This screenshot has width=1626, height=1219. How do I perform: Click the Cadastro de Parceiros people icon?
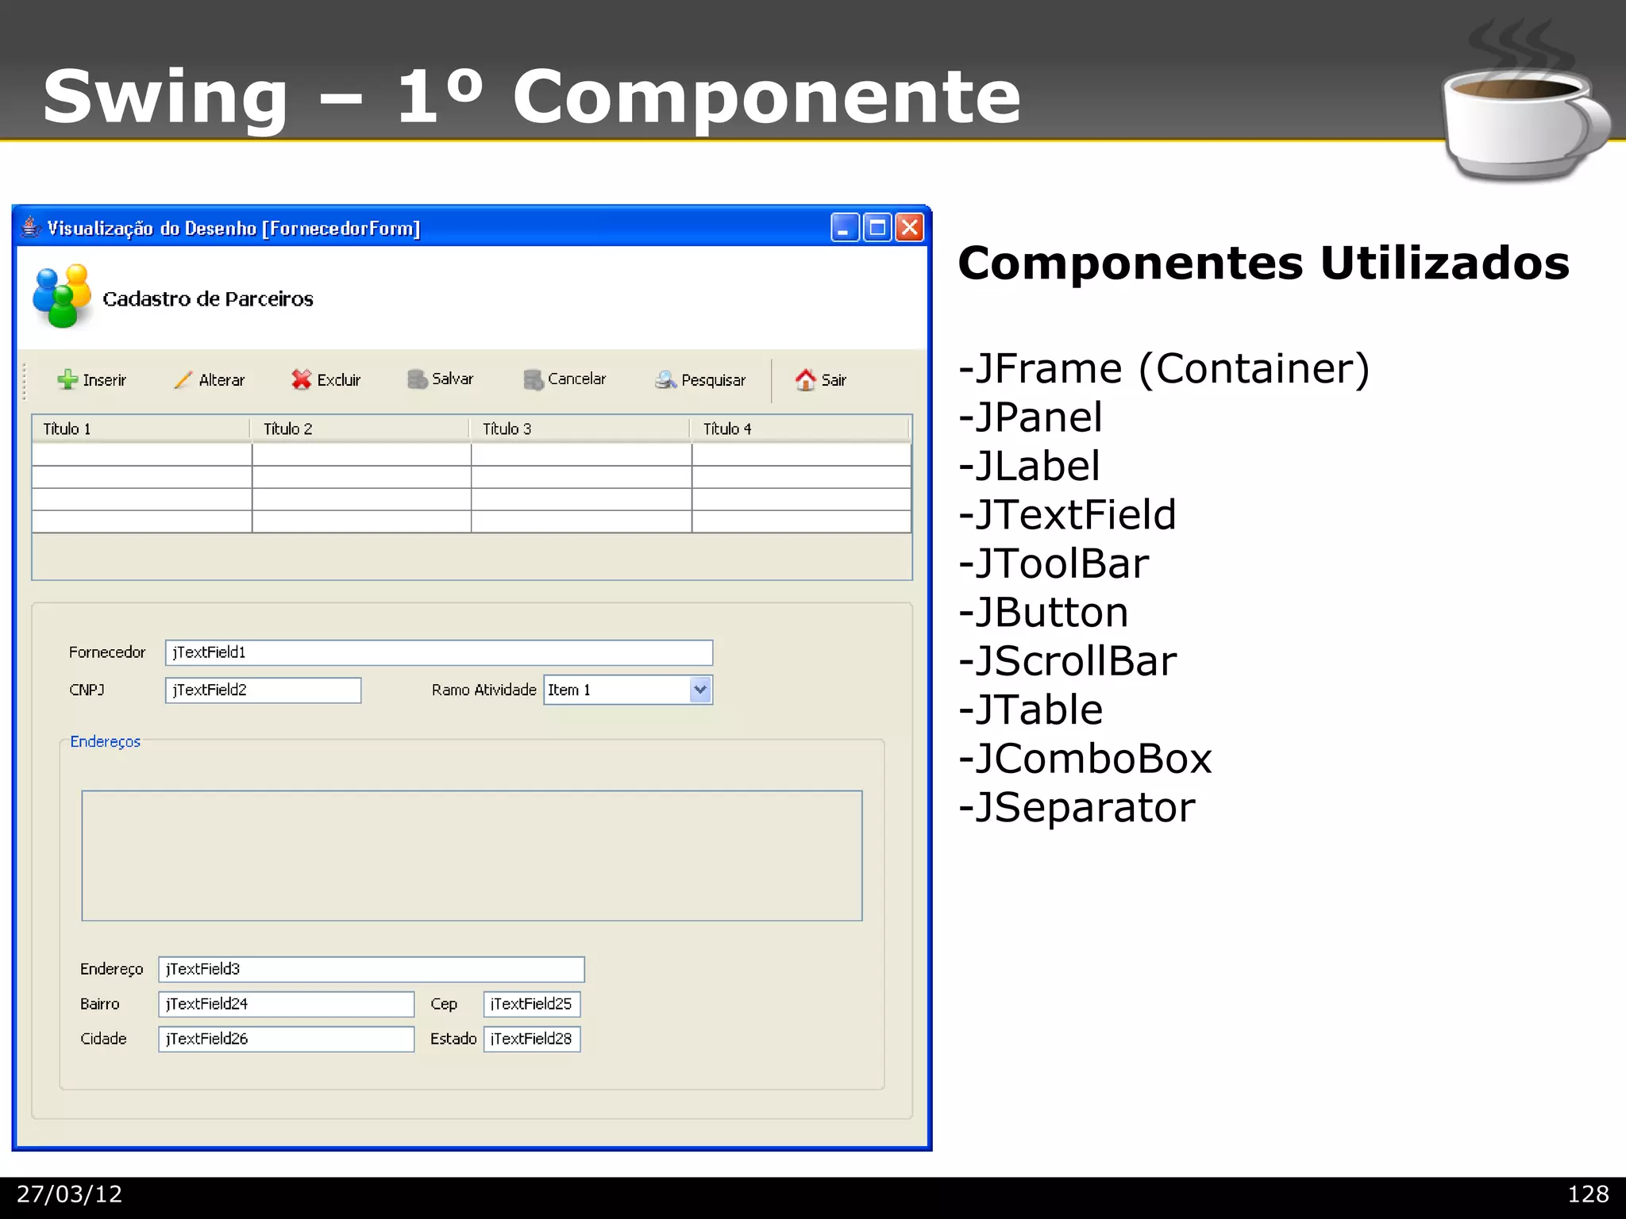[x=62, y=296]
